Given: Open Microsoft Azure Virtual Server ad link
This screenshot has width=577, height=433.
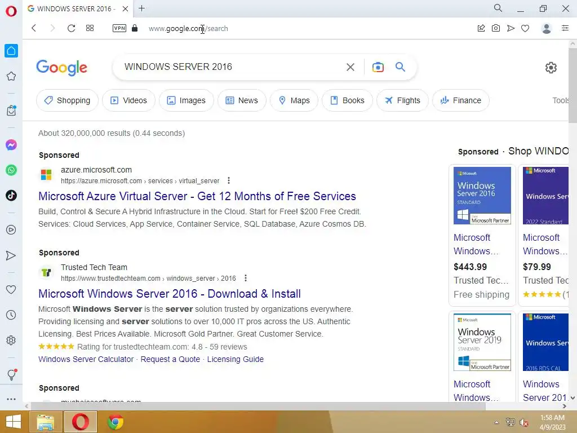Looking at the screenshot, I should (x=197, y=196).
